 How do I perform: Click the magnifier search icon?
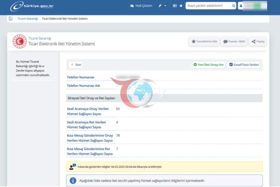(x=234, y=6)
